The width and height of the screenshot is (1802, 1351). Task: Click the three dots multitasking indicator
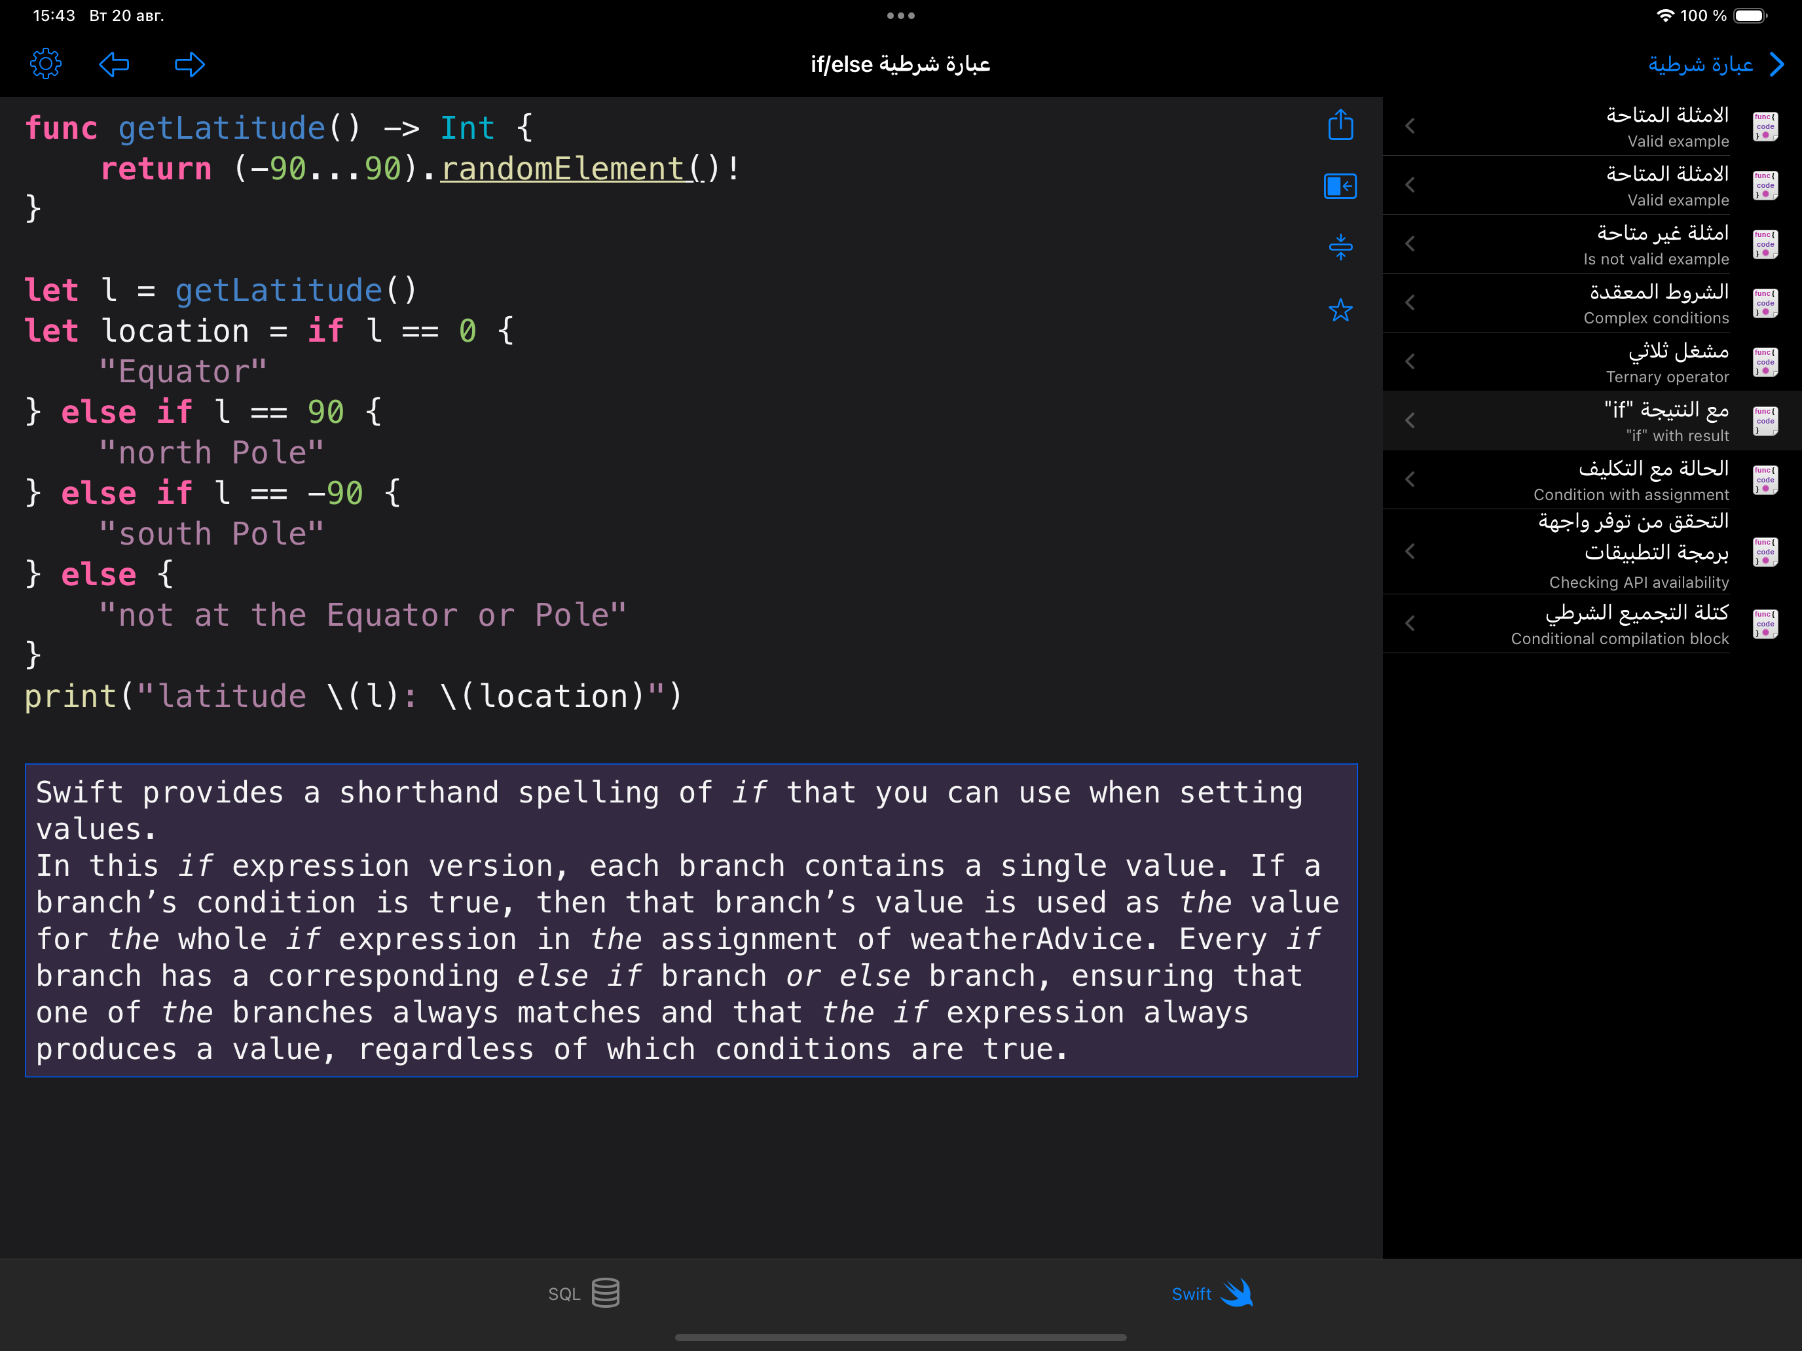pos(900,16)
